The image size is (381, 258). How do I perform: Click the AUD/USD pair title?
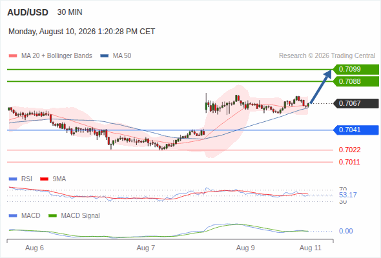[28, 12]
